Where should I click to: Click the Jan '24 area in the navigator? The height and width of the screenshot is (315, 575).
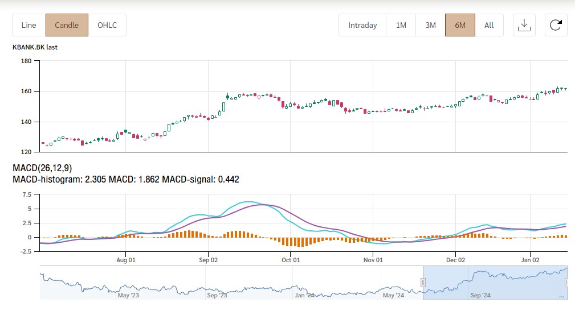tap(305, 295)
